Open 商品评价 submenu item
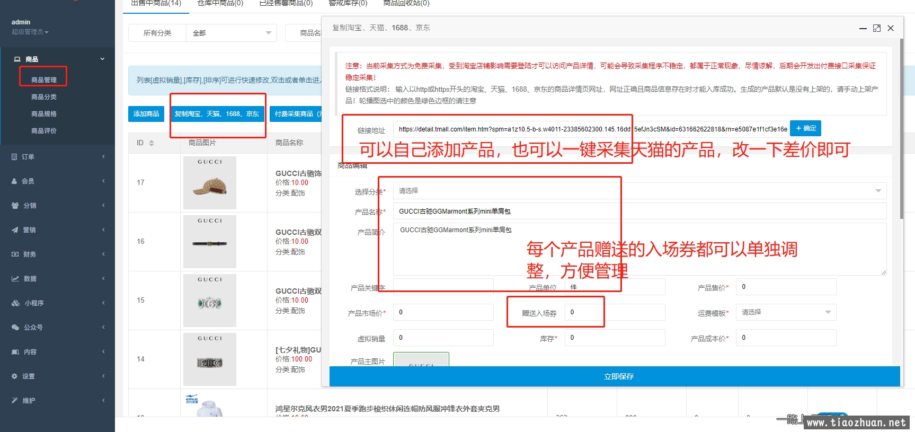 pos(44,131)
